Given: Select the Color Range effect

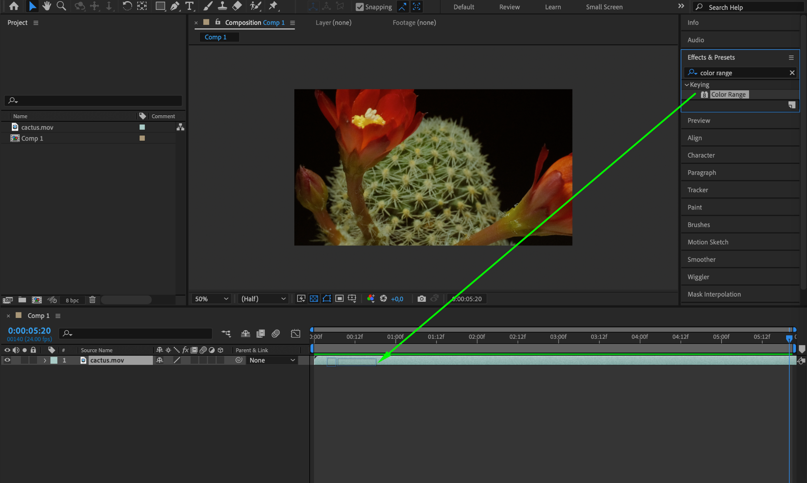Looking at the screenshot, I should coord(728,95).
